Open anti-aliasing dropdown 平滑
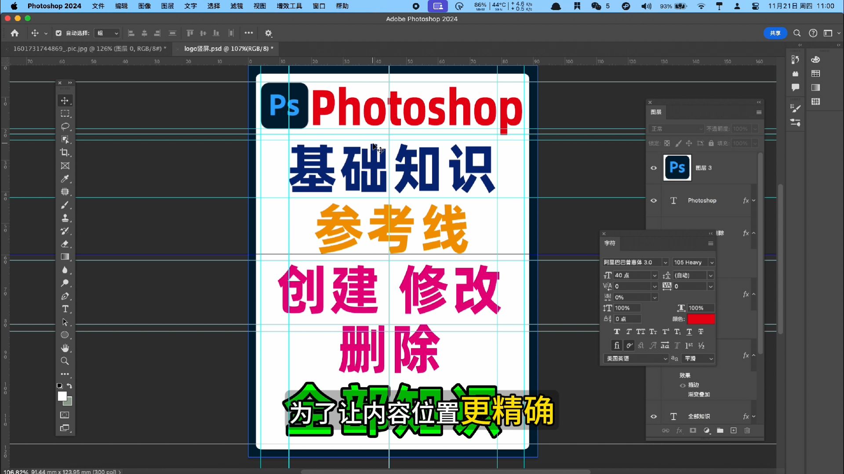Image resolution: width=844 pixels, height=474 pixels. (x=698, y=359)
